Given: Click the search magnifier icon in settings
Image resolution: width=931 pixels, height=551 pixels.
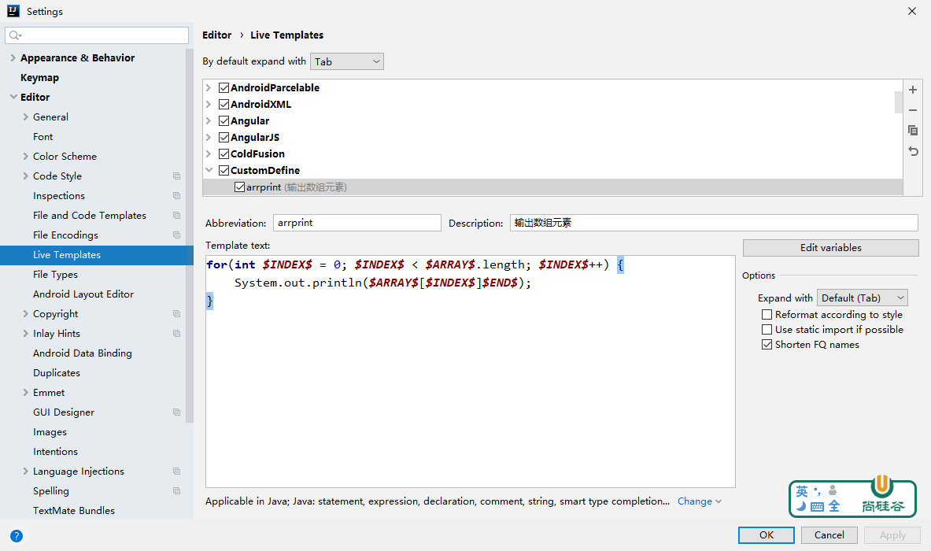Looking at the screenshot, I should click(x=15, y=35).
